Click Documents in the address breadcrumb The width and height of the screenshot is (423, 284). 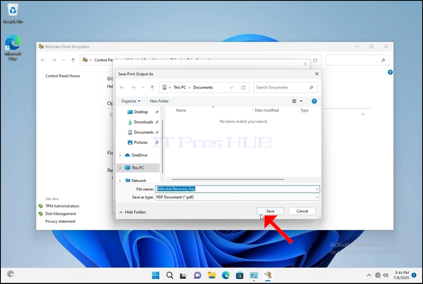pos(203,88)
